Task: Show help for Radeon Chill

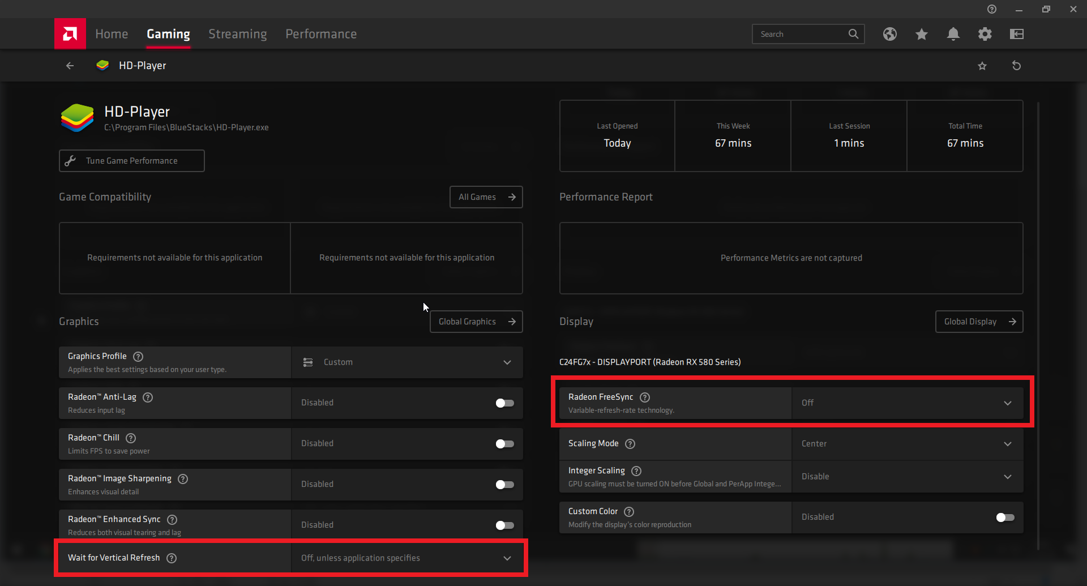Action: click(131, 438)
